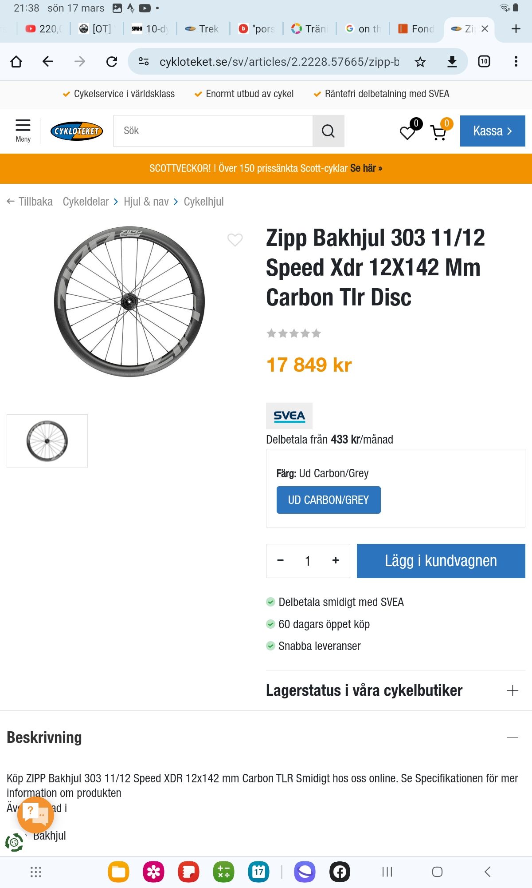Reload the page in the browser
The image size is (532, 888).
(x=112, y=62)
